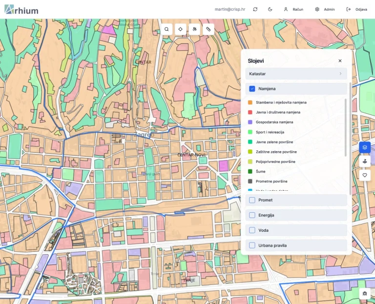The height and width of the screenshot is (304, 375).
Task: Select the ruler measure tool
Action: (208, 29)
